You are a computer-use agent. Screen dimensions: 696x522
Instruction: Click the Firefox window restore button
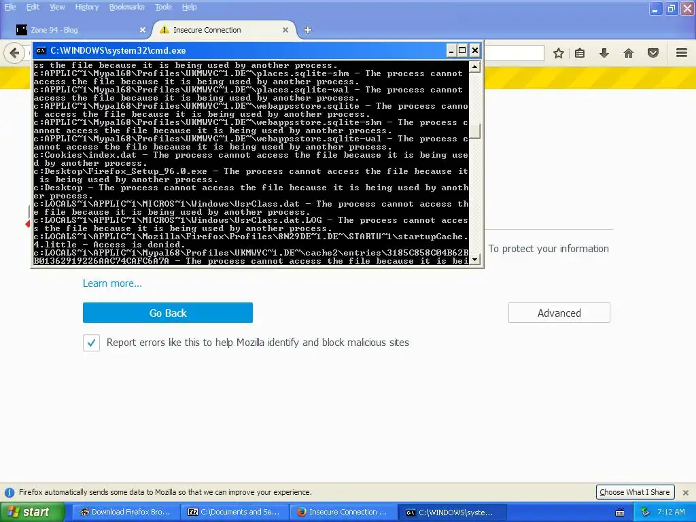[671, 8]
